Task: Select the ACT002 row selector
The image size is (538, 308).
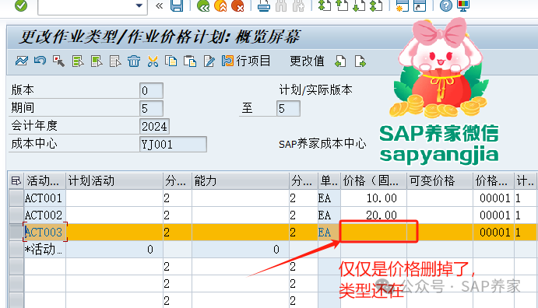Action: pyautogui.click(x=16, y=215)
